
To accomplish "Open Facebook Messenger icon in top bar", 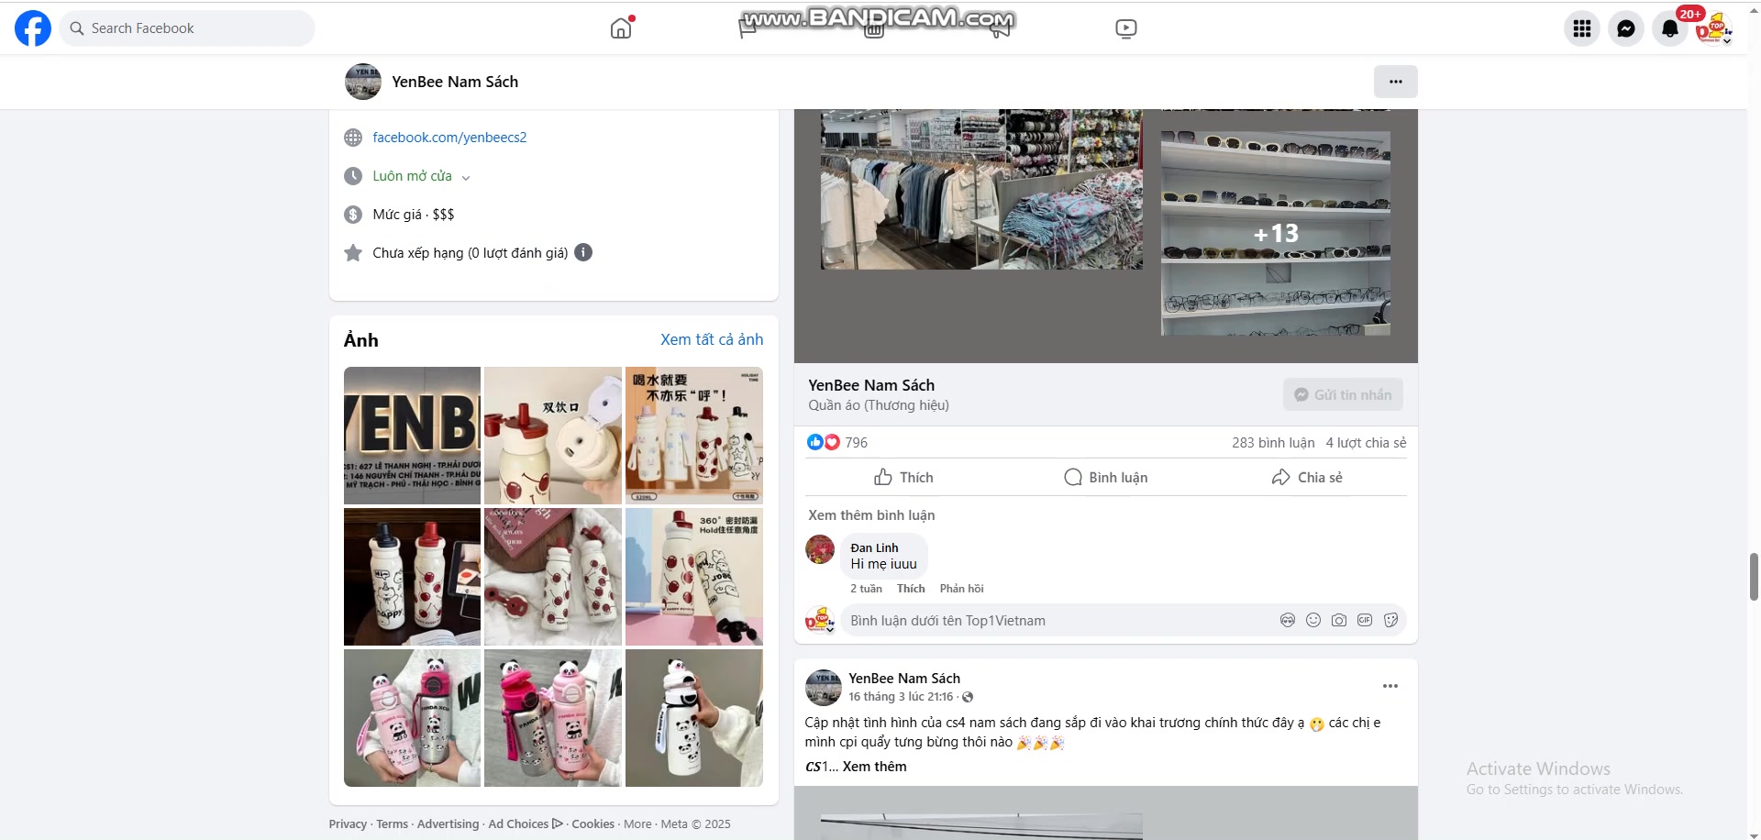I will [1625, 28].
